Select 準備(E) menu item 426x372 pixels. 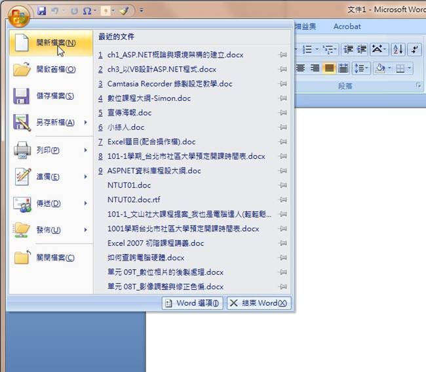point(51,176)
